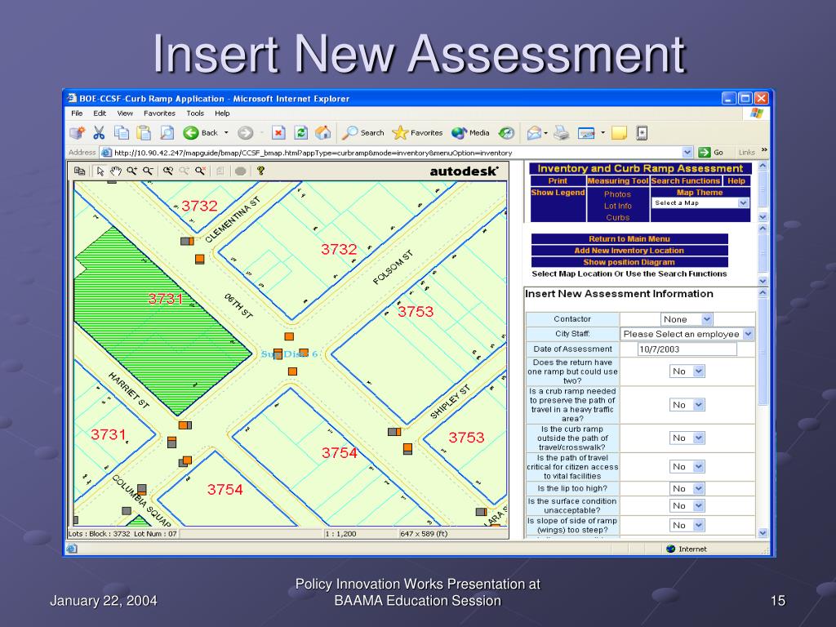The width and height of the screenshot is (836, 627).
Task: Click Show Legend link
Action: [x=558, y=193]
